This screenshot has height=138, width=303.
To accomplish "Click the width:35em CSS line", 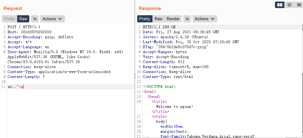I will (x=172, y=126).
